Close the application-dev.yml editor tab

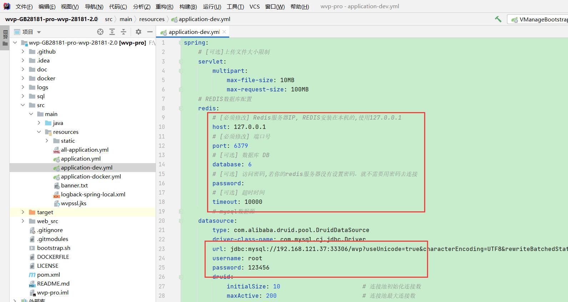224,32
